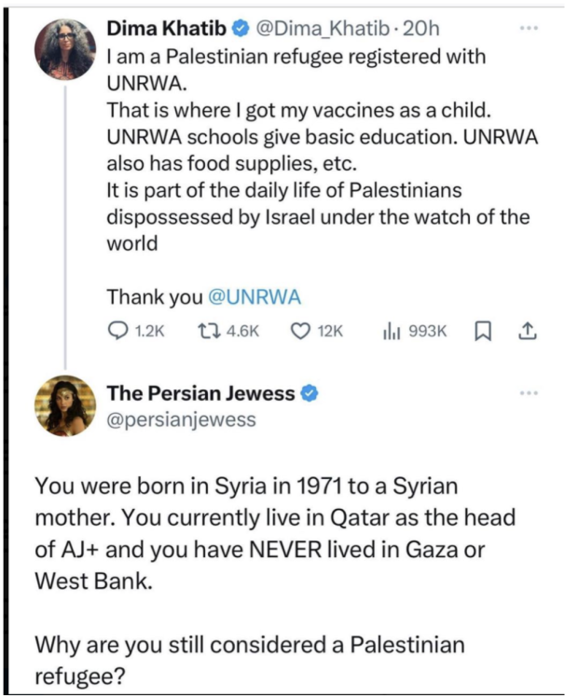The height and width of the screenshot is (698, 578).
Task: Click the share upload arrow icon
Action: coord(525,331)
